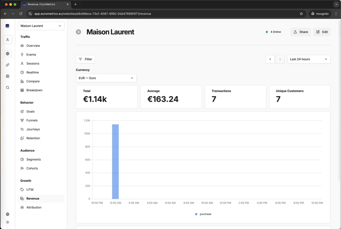The image size is (341, 229).
Task: Open the Last 24 hours range dropdown
Action: [x=308, y=59]
